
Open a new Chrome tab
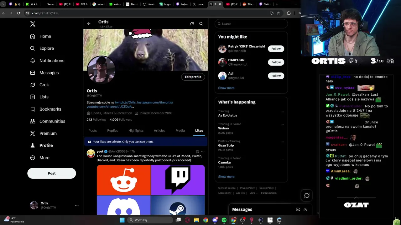click(277, 4)
